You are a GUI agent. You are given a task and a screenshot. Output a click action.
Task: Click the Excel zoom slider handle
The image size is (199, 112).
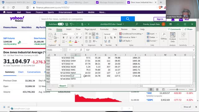177,90
